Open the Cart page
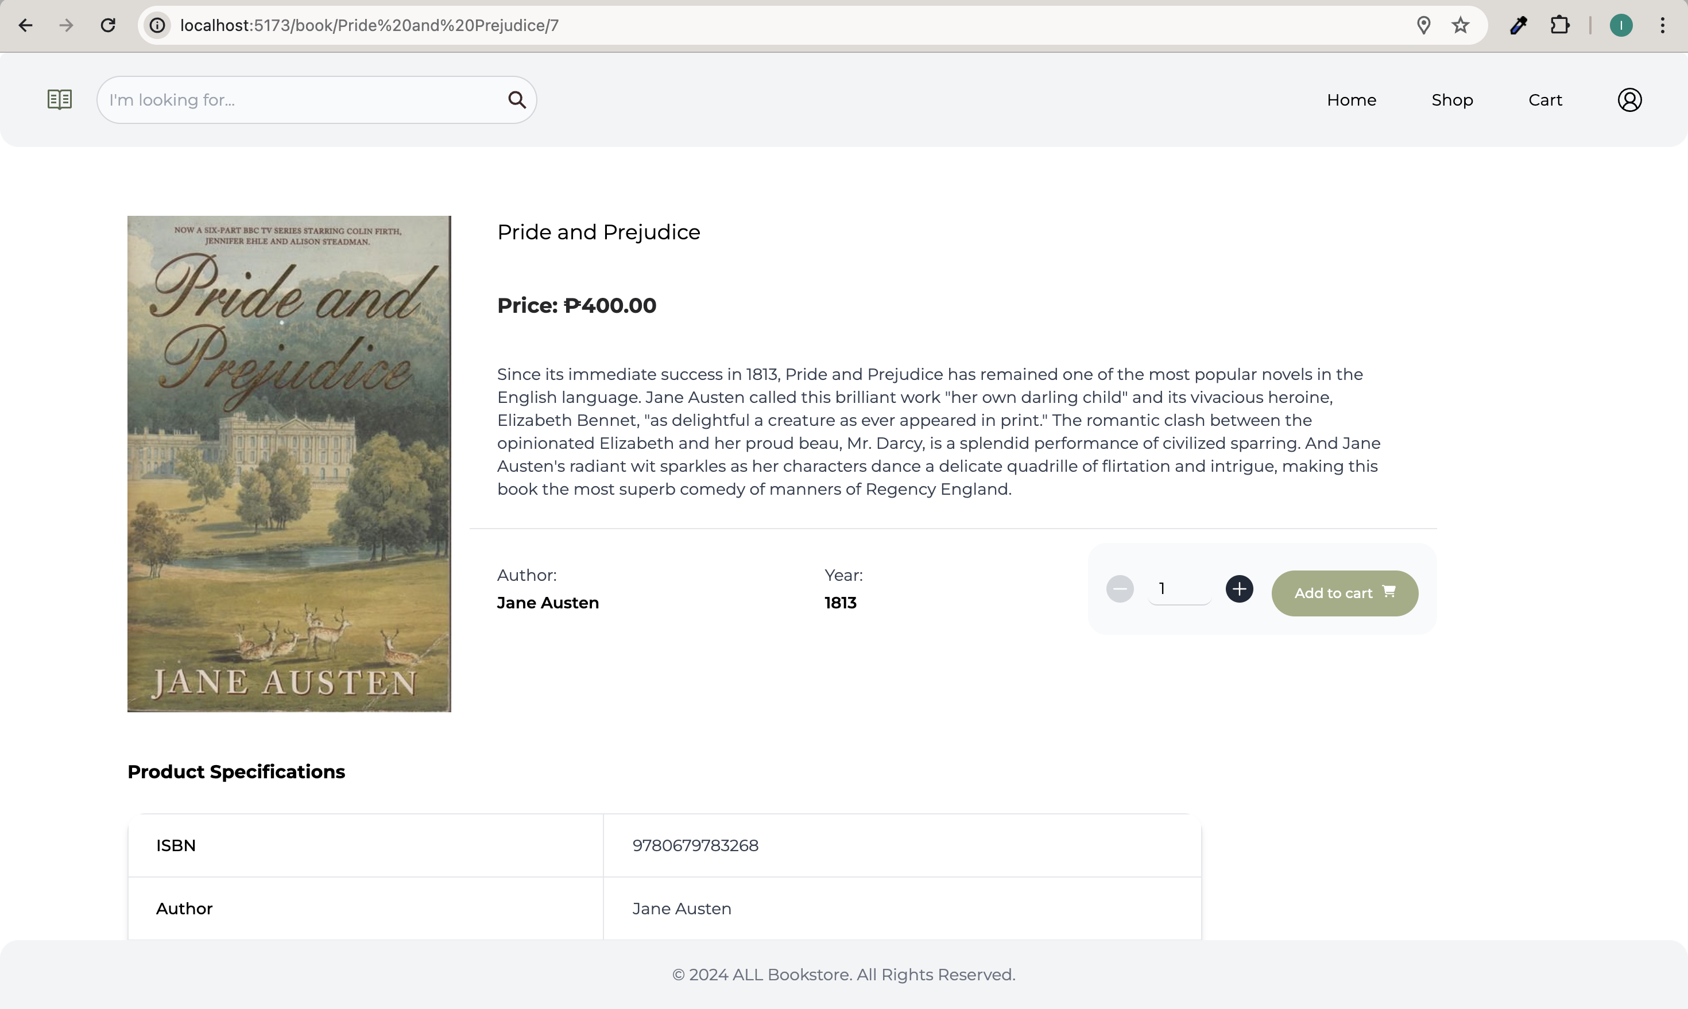The image size is (1688, 1009). [x=1545, y=100]
